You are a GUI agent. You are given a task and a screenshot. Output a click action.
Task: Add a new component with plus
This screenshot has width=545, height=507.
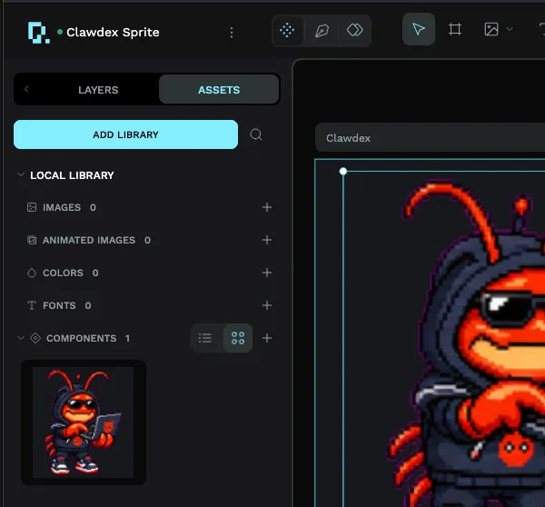point(267,338)
